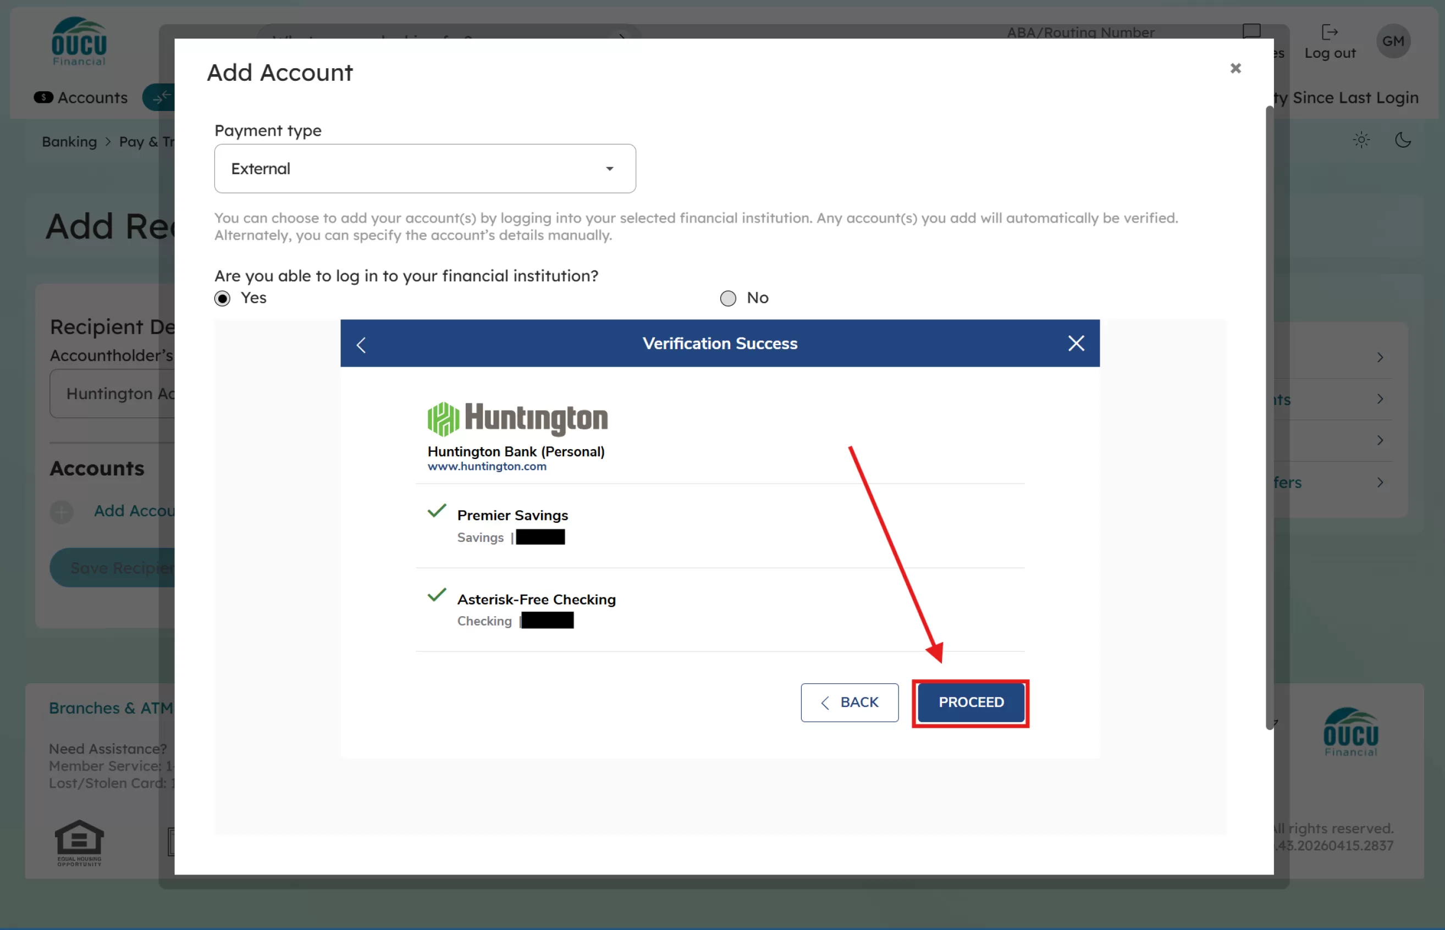This screenshot has width=1445, height=930.
Task: Select Premier Savings account name
Action: point(512,515)
